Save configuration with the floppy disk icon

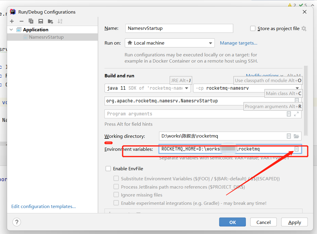pyautogui.click(x=41, y=21)
